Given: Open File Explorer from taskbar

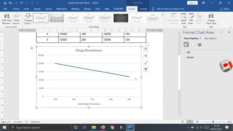Looking at the screenshot, I should point(94,127).
